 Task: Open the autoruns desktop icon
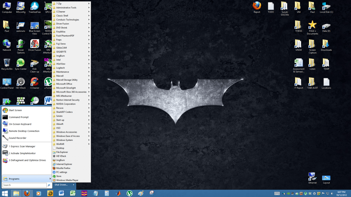coord(21,26)
